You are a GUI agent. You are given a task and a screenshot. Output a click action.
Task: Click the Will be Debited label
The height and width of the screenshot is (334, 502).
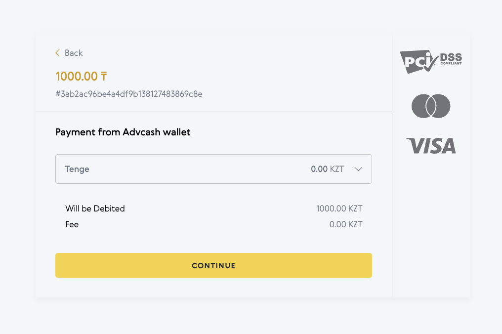95,209
